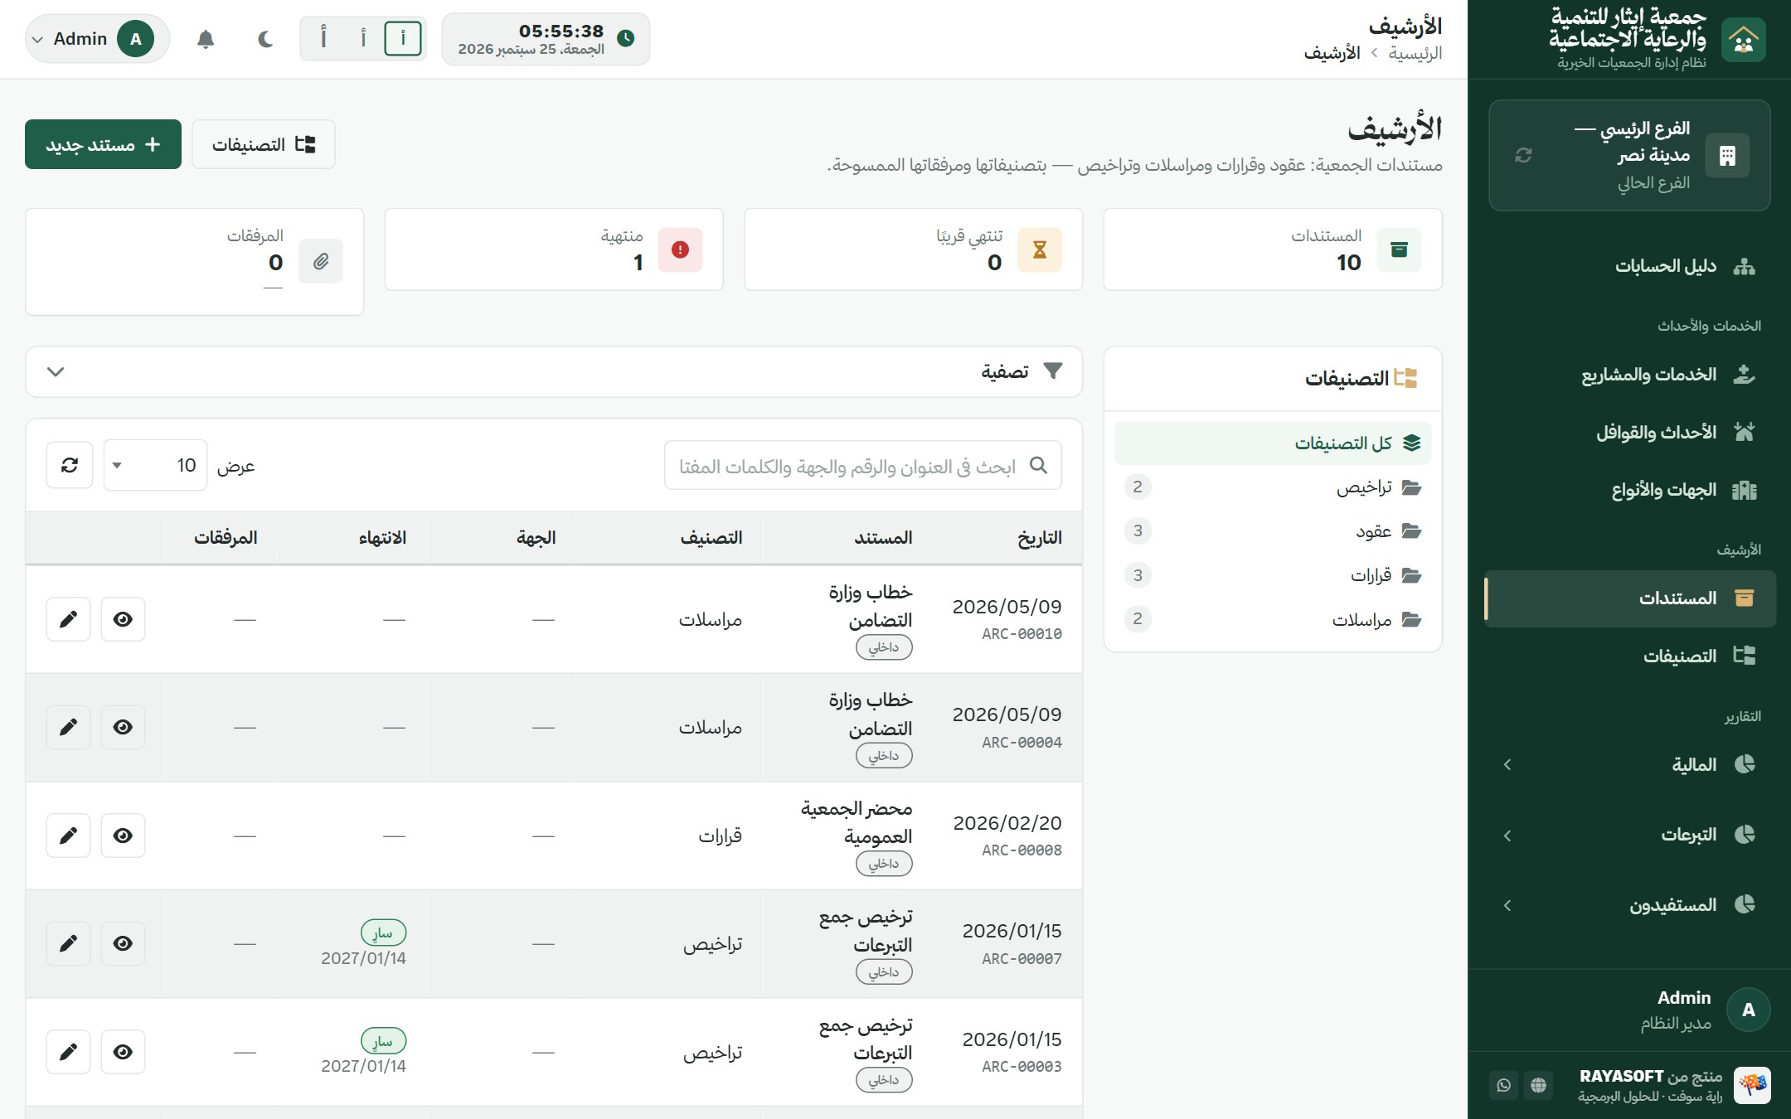
Task: Select the medium font size button
Action: pyautogui.click(x=363, y=38)
